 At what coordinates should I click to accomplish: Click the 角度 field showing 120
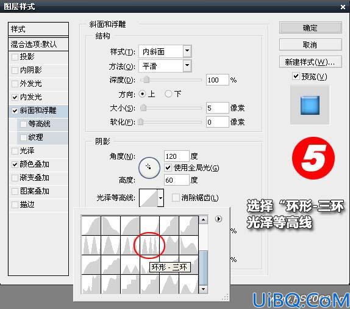[x=177, y=156]
